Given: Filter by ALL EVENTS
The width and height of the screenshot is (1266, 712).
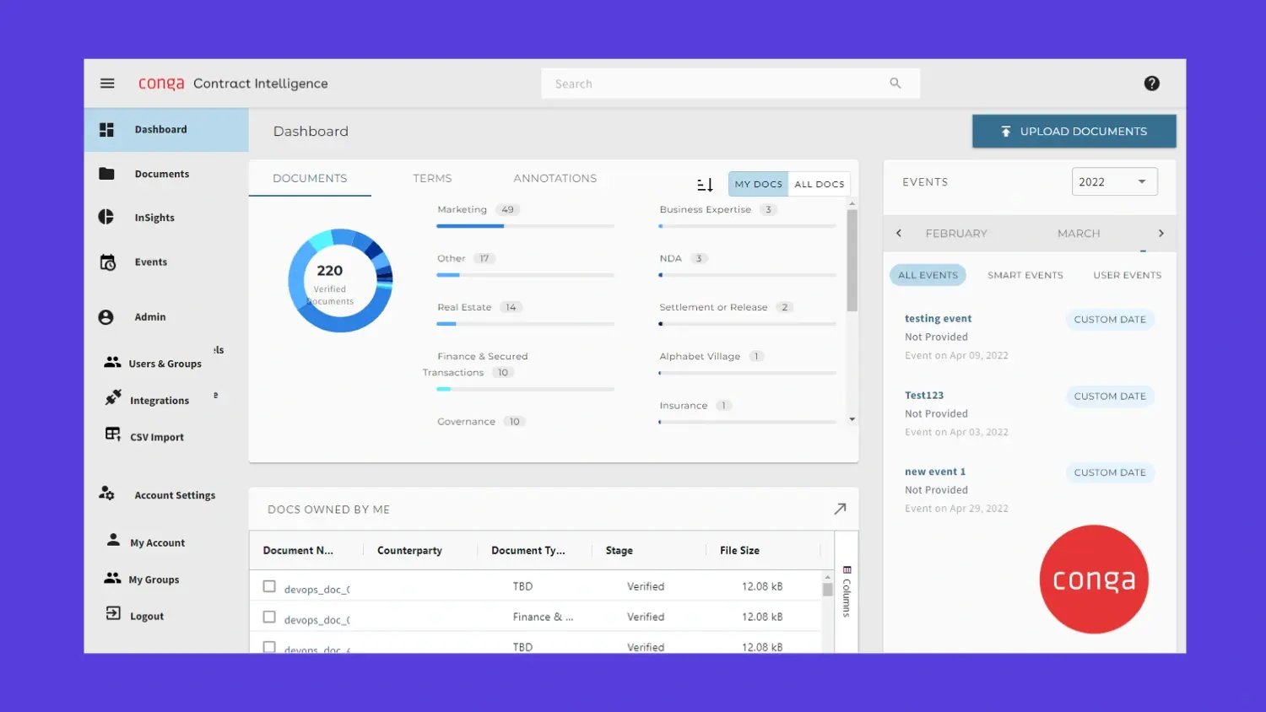Looking at the screenshot, I should (928, 275).
